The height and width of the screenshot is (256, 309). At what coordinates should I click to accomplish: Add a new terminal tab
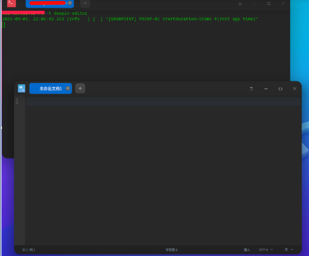tap(85, 3)
